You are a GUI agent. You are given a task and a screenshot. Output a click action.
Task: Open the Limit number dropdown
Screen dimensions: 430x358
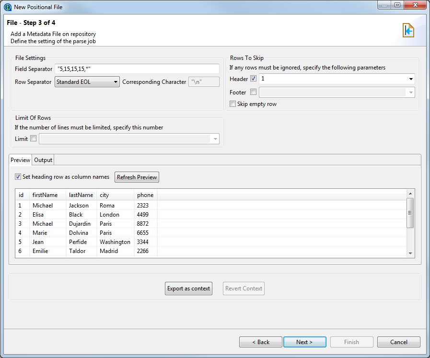pos(215,139)
